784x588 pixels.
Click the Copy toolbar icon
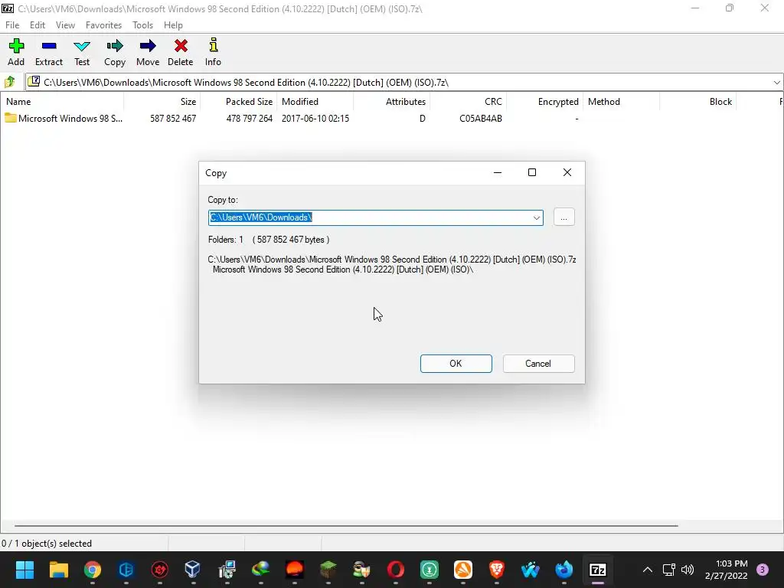click(x=115, y=52)
